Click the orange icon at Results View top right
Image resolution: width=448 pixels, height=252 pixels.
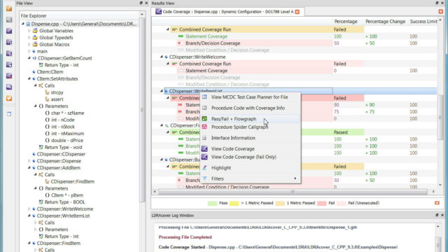click(441, 11)
